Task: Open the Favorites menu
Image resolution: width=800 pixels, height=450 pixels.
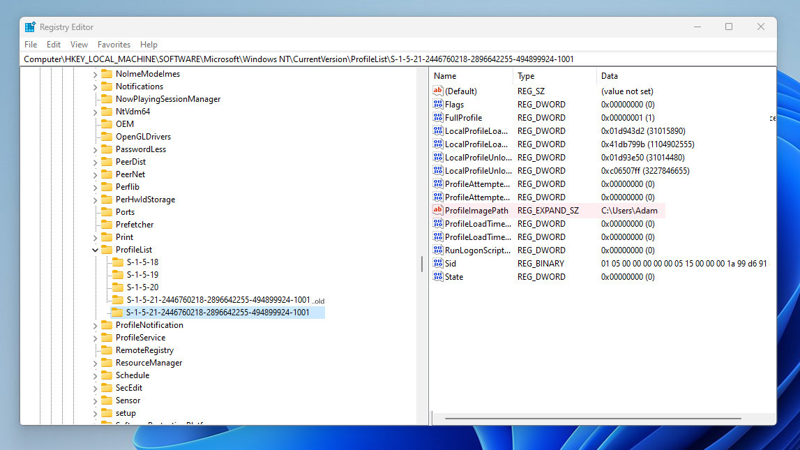Action: [x=114, y=45]
